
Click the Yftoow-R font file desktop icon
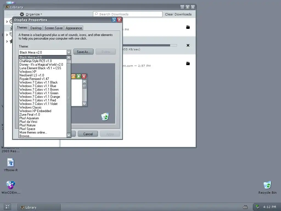point(11,165)
